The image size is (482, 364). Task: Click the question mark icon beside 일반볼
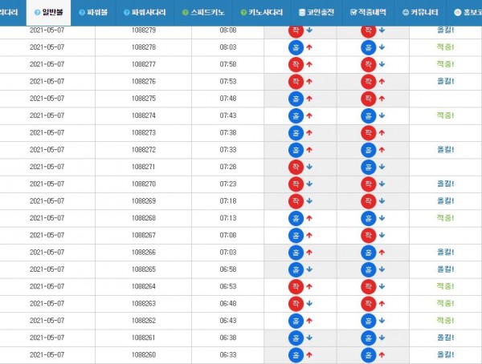[38, 13]
